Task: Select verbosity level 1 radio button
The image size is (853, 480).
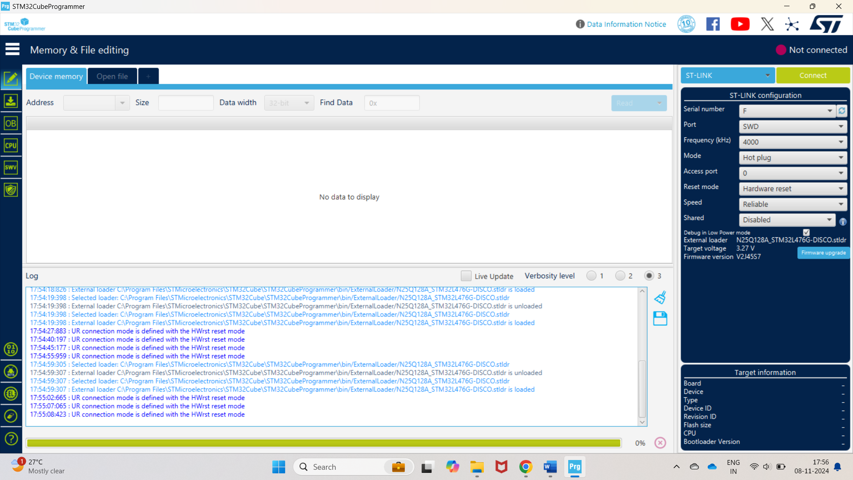Action: coord(591,276)
